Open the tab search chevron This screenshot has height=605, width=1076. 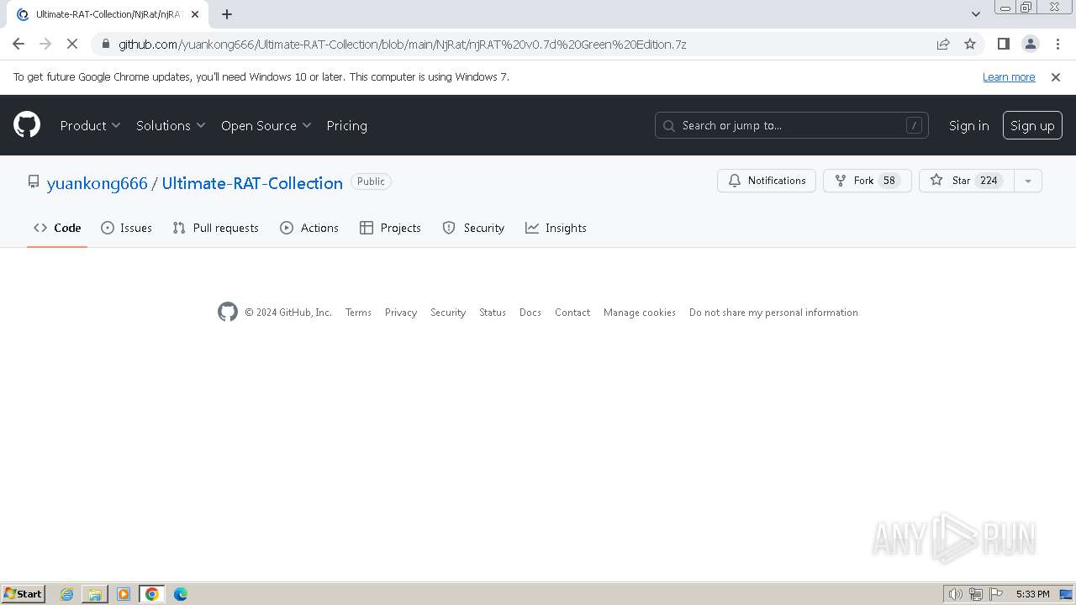[976, 14]
